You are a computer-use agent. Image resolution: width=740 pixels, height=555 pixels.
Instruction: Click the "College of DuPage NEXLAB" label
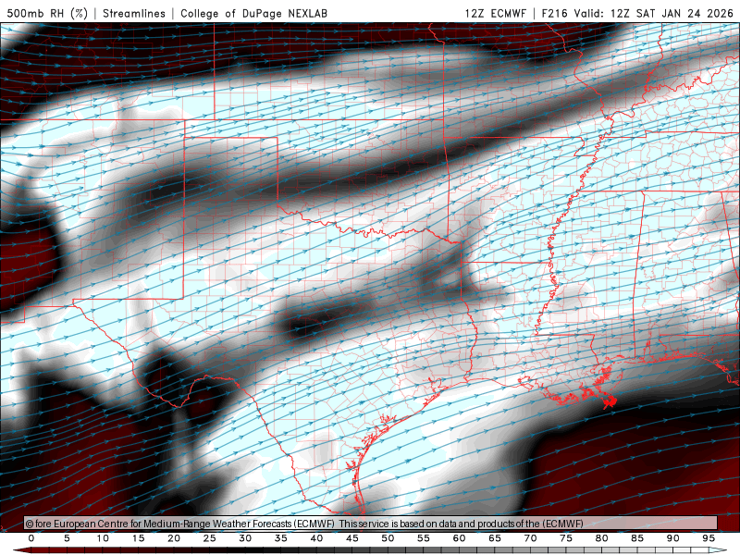(253, 13)
